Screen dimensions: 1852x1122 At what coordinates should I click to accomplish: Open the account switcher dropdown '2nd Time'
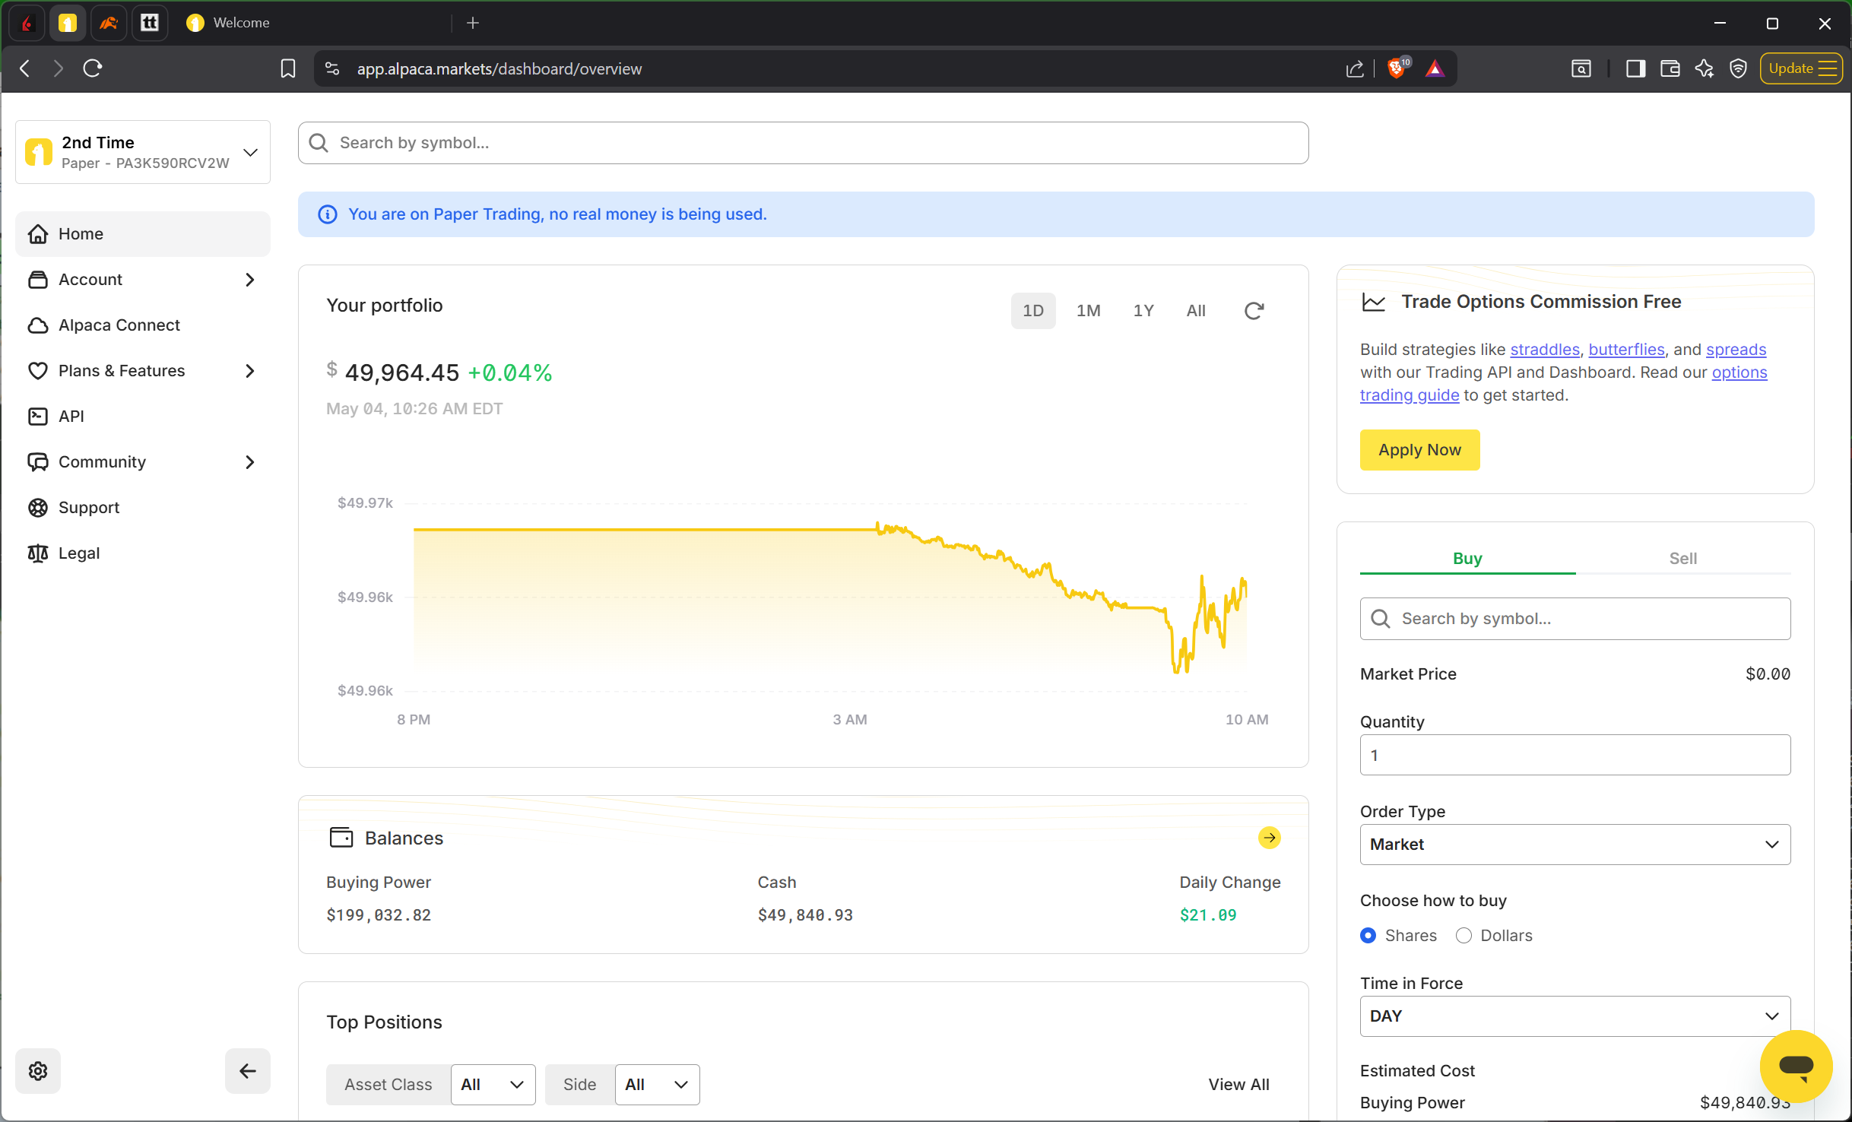143,152
